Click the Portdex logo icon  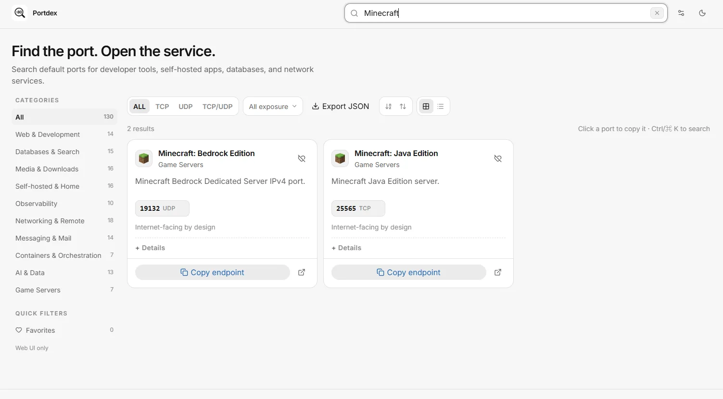[x=20, y=13]
